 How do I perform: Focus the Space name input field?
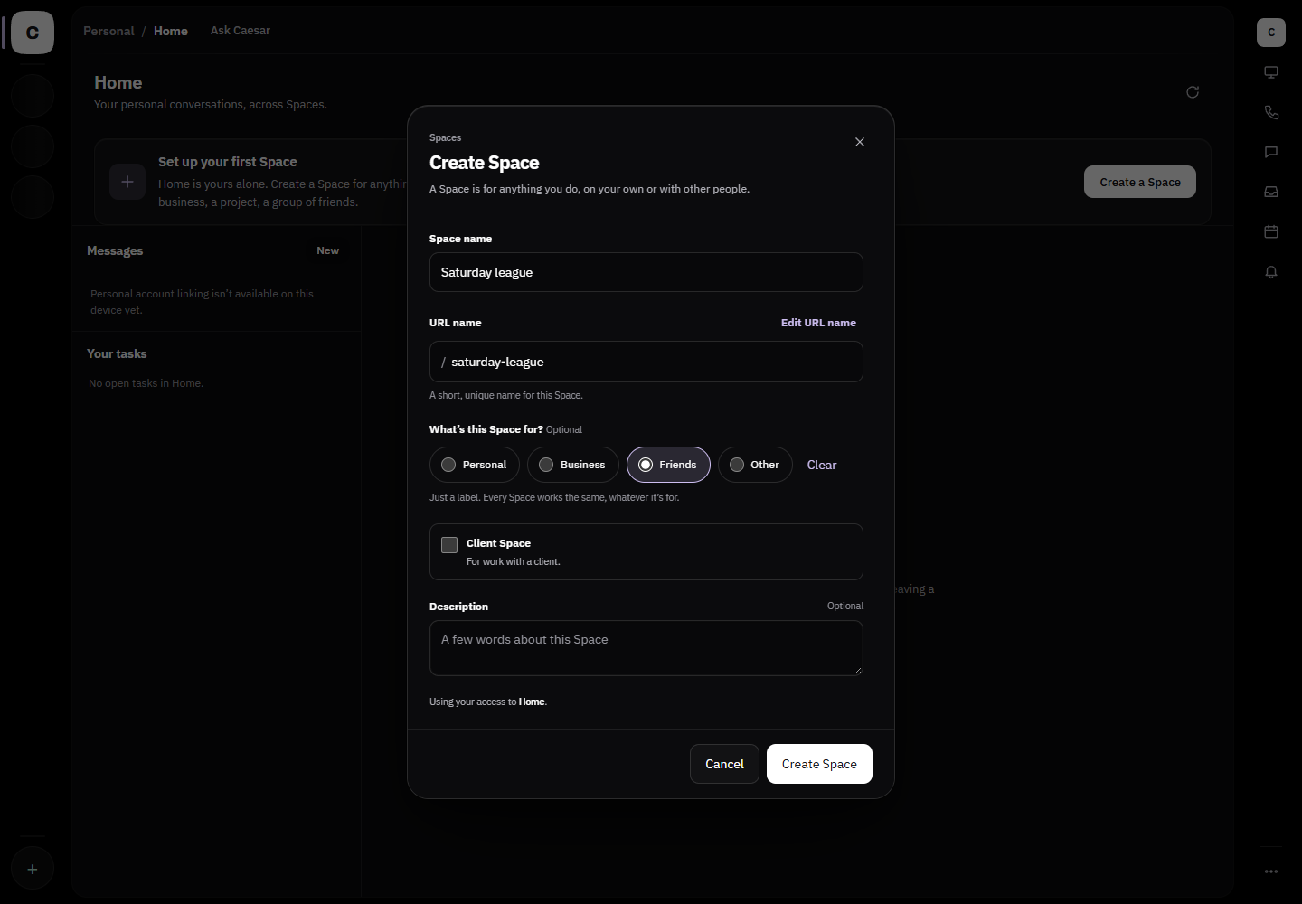tap(646, 272)
